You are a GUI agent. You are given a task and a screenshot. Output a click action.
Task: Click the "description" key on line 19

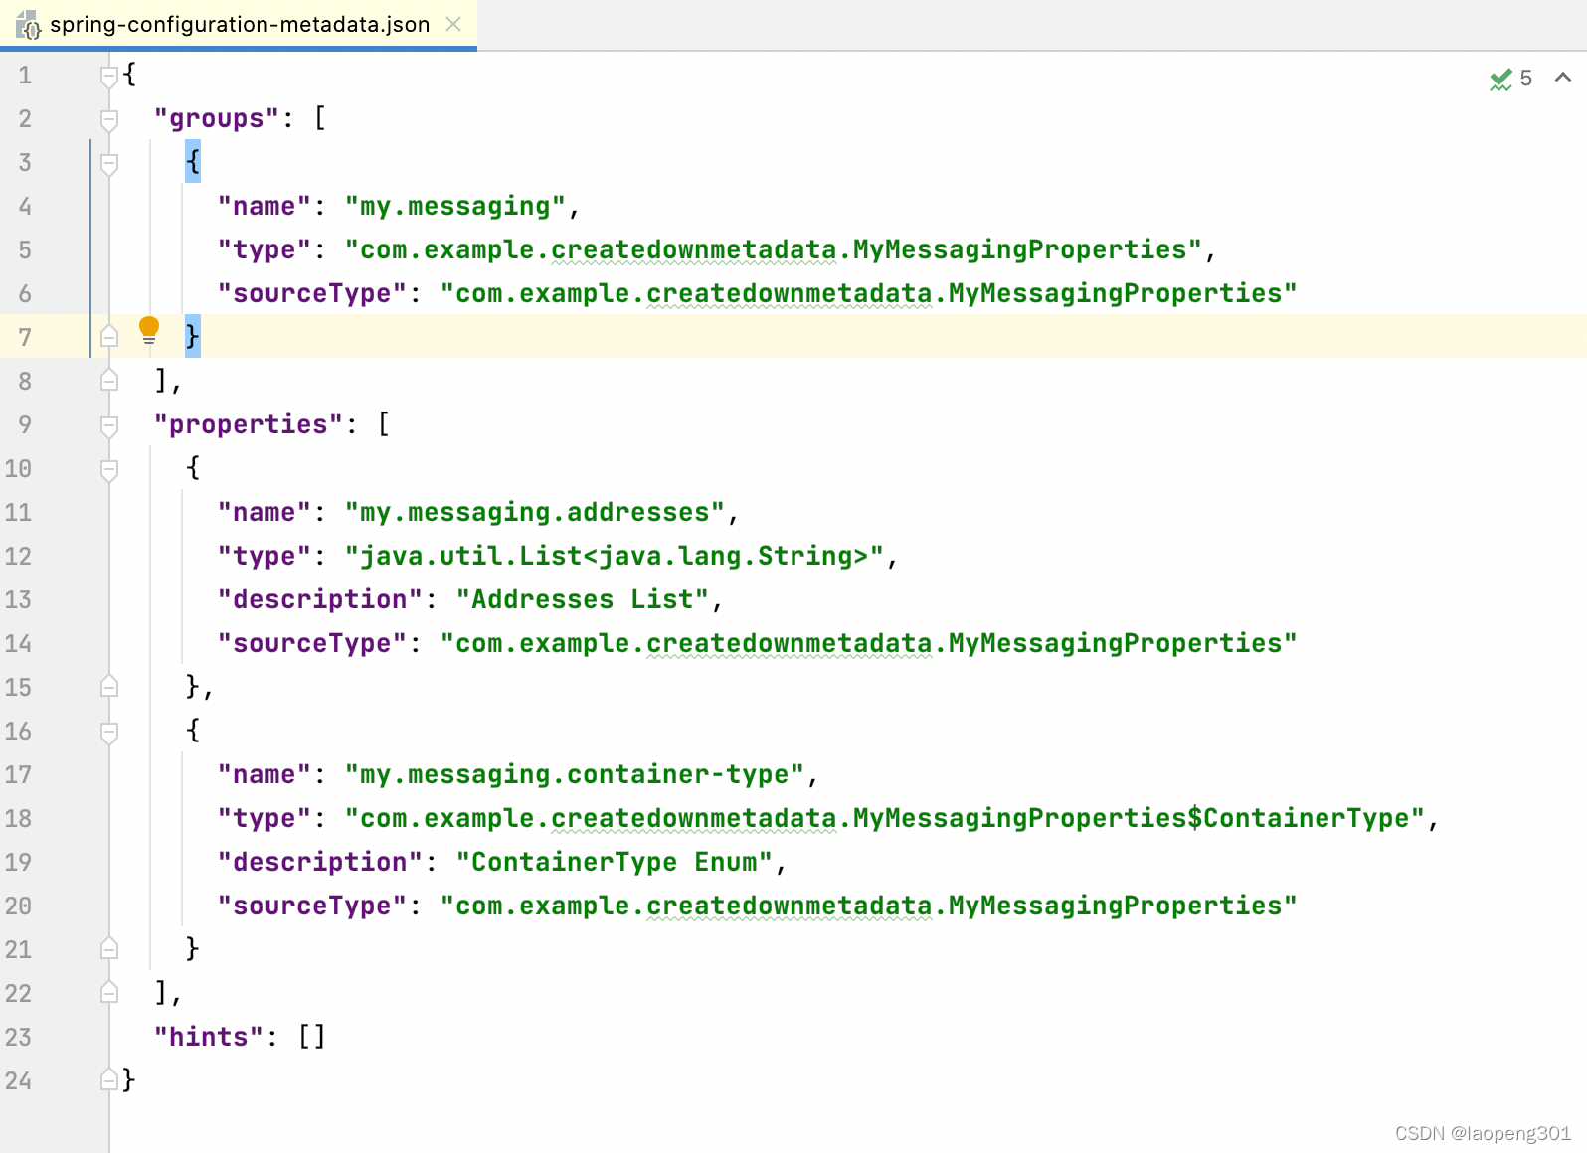[x=320, y=863]
